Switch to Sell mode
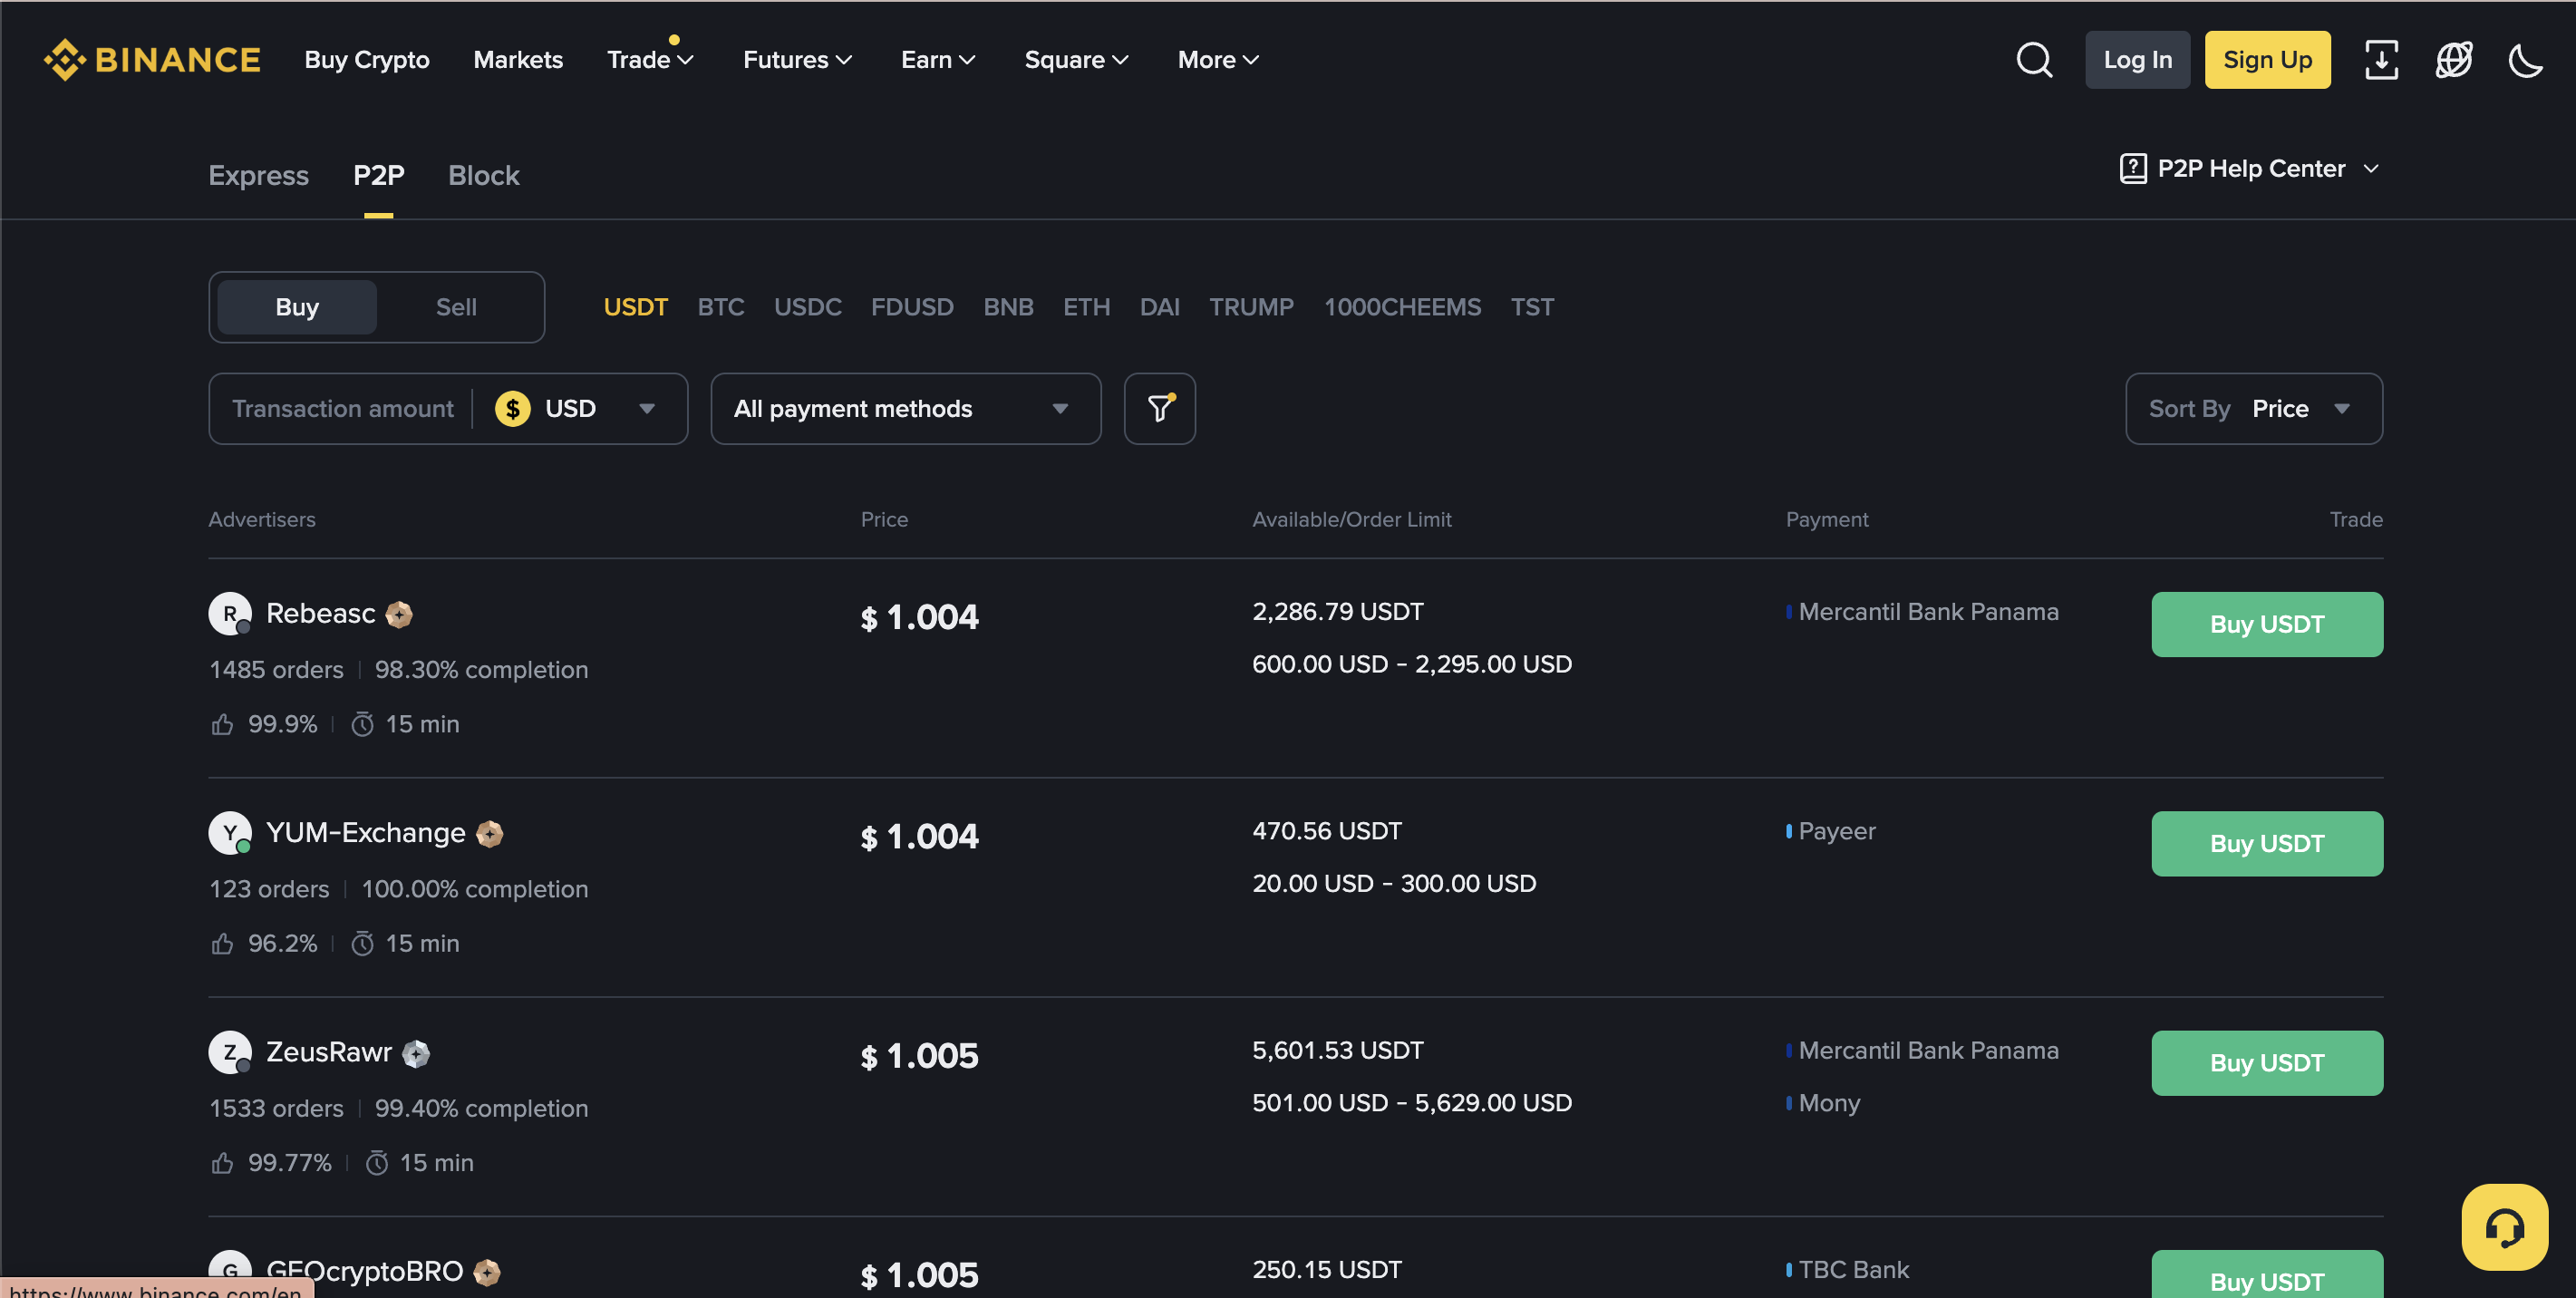The height and width of the screenshot is (1298, 2576). pyautogui.click(x=456, y=307)
